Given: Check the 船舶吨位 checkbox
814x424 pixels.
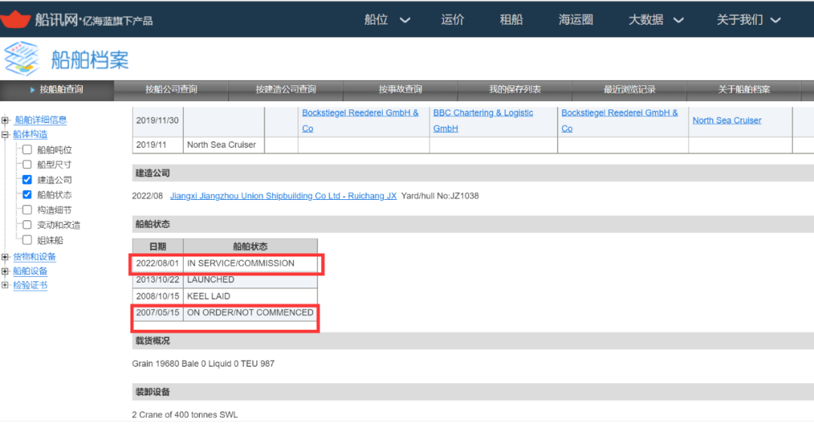Looking at the screenshot, I should point(27,149).
